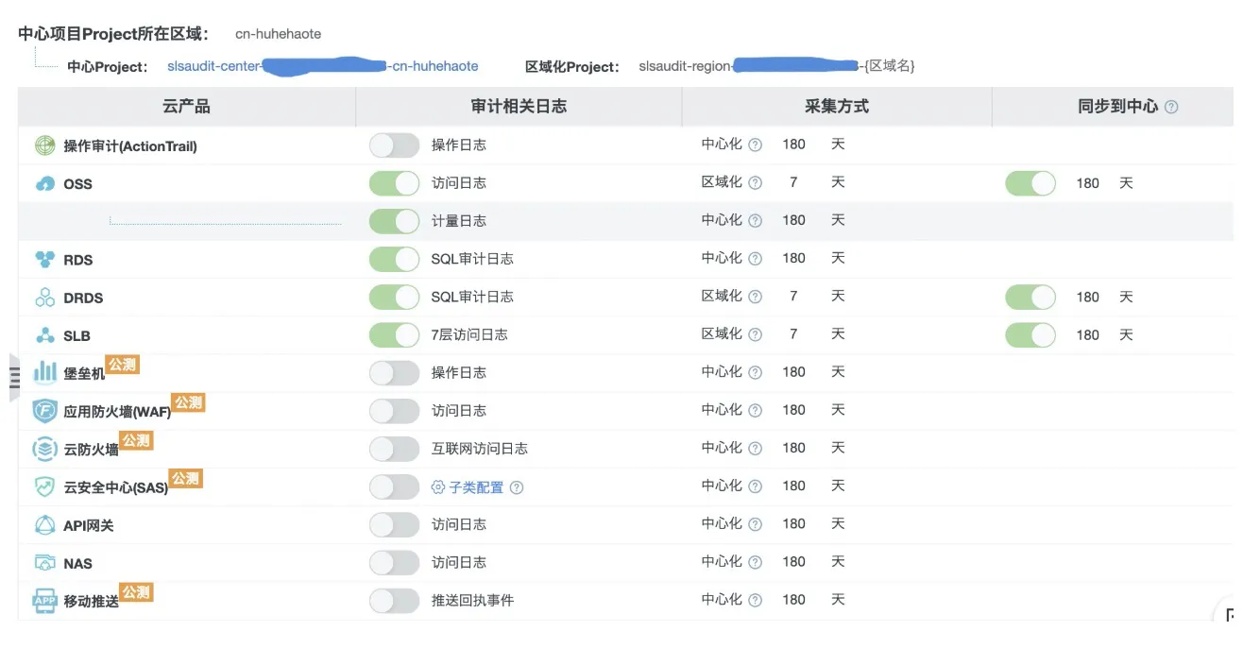Click 7层访问日志 label

coord(469,334)
